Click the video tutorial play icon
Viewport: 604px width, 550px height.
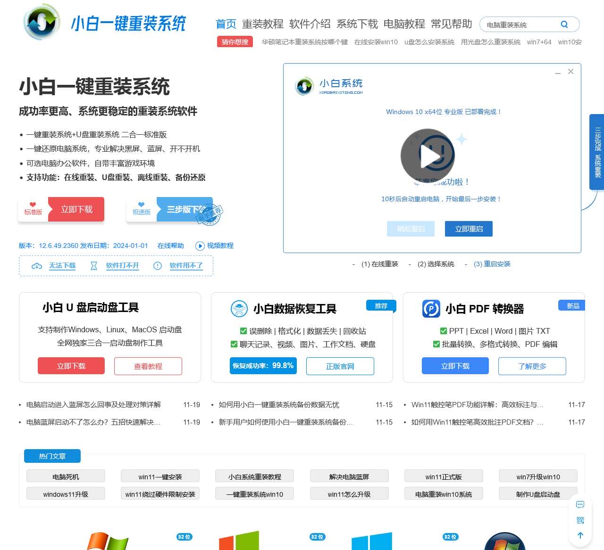point(200,246)
